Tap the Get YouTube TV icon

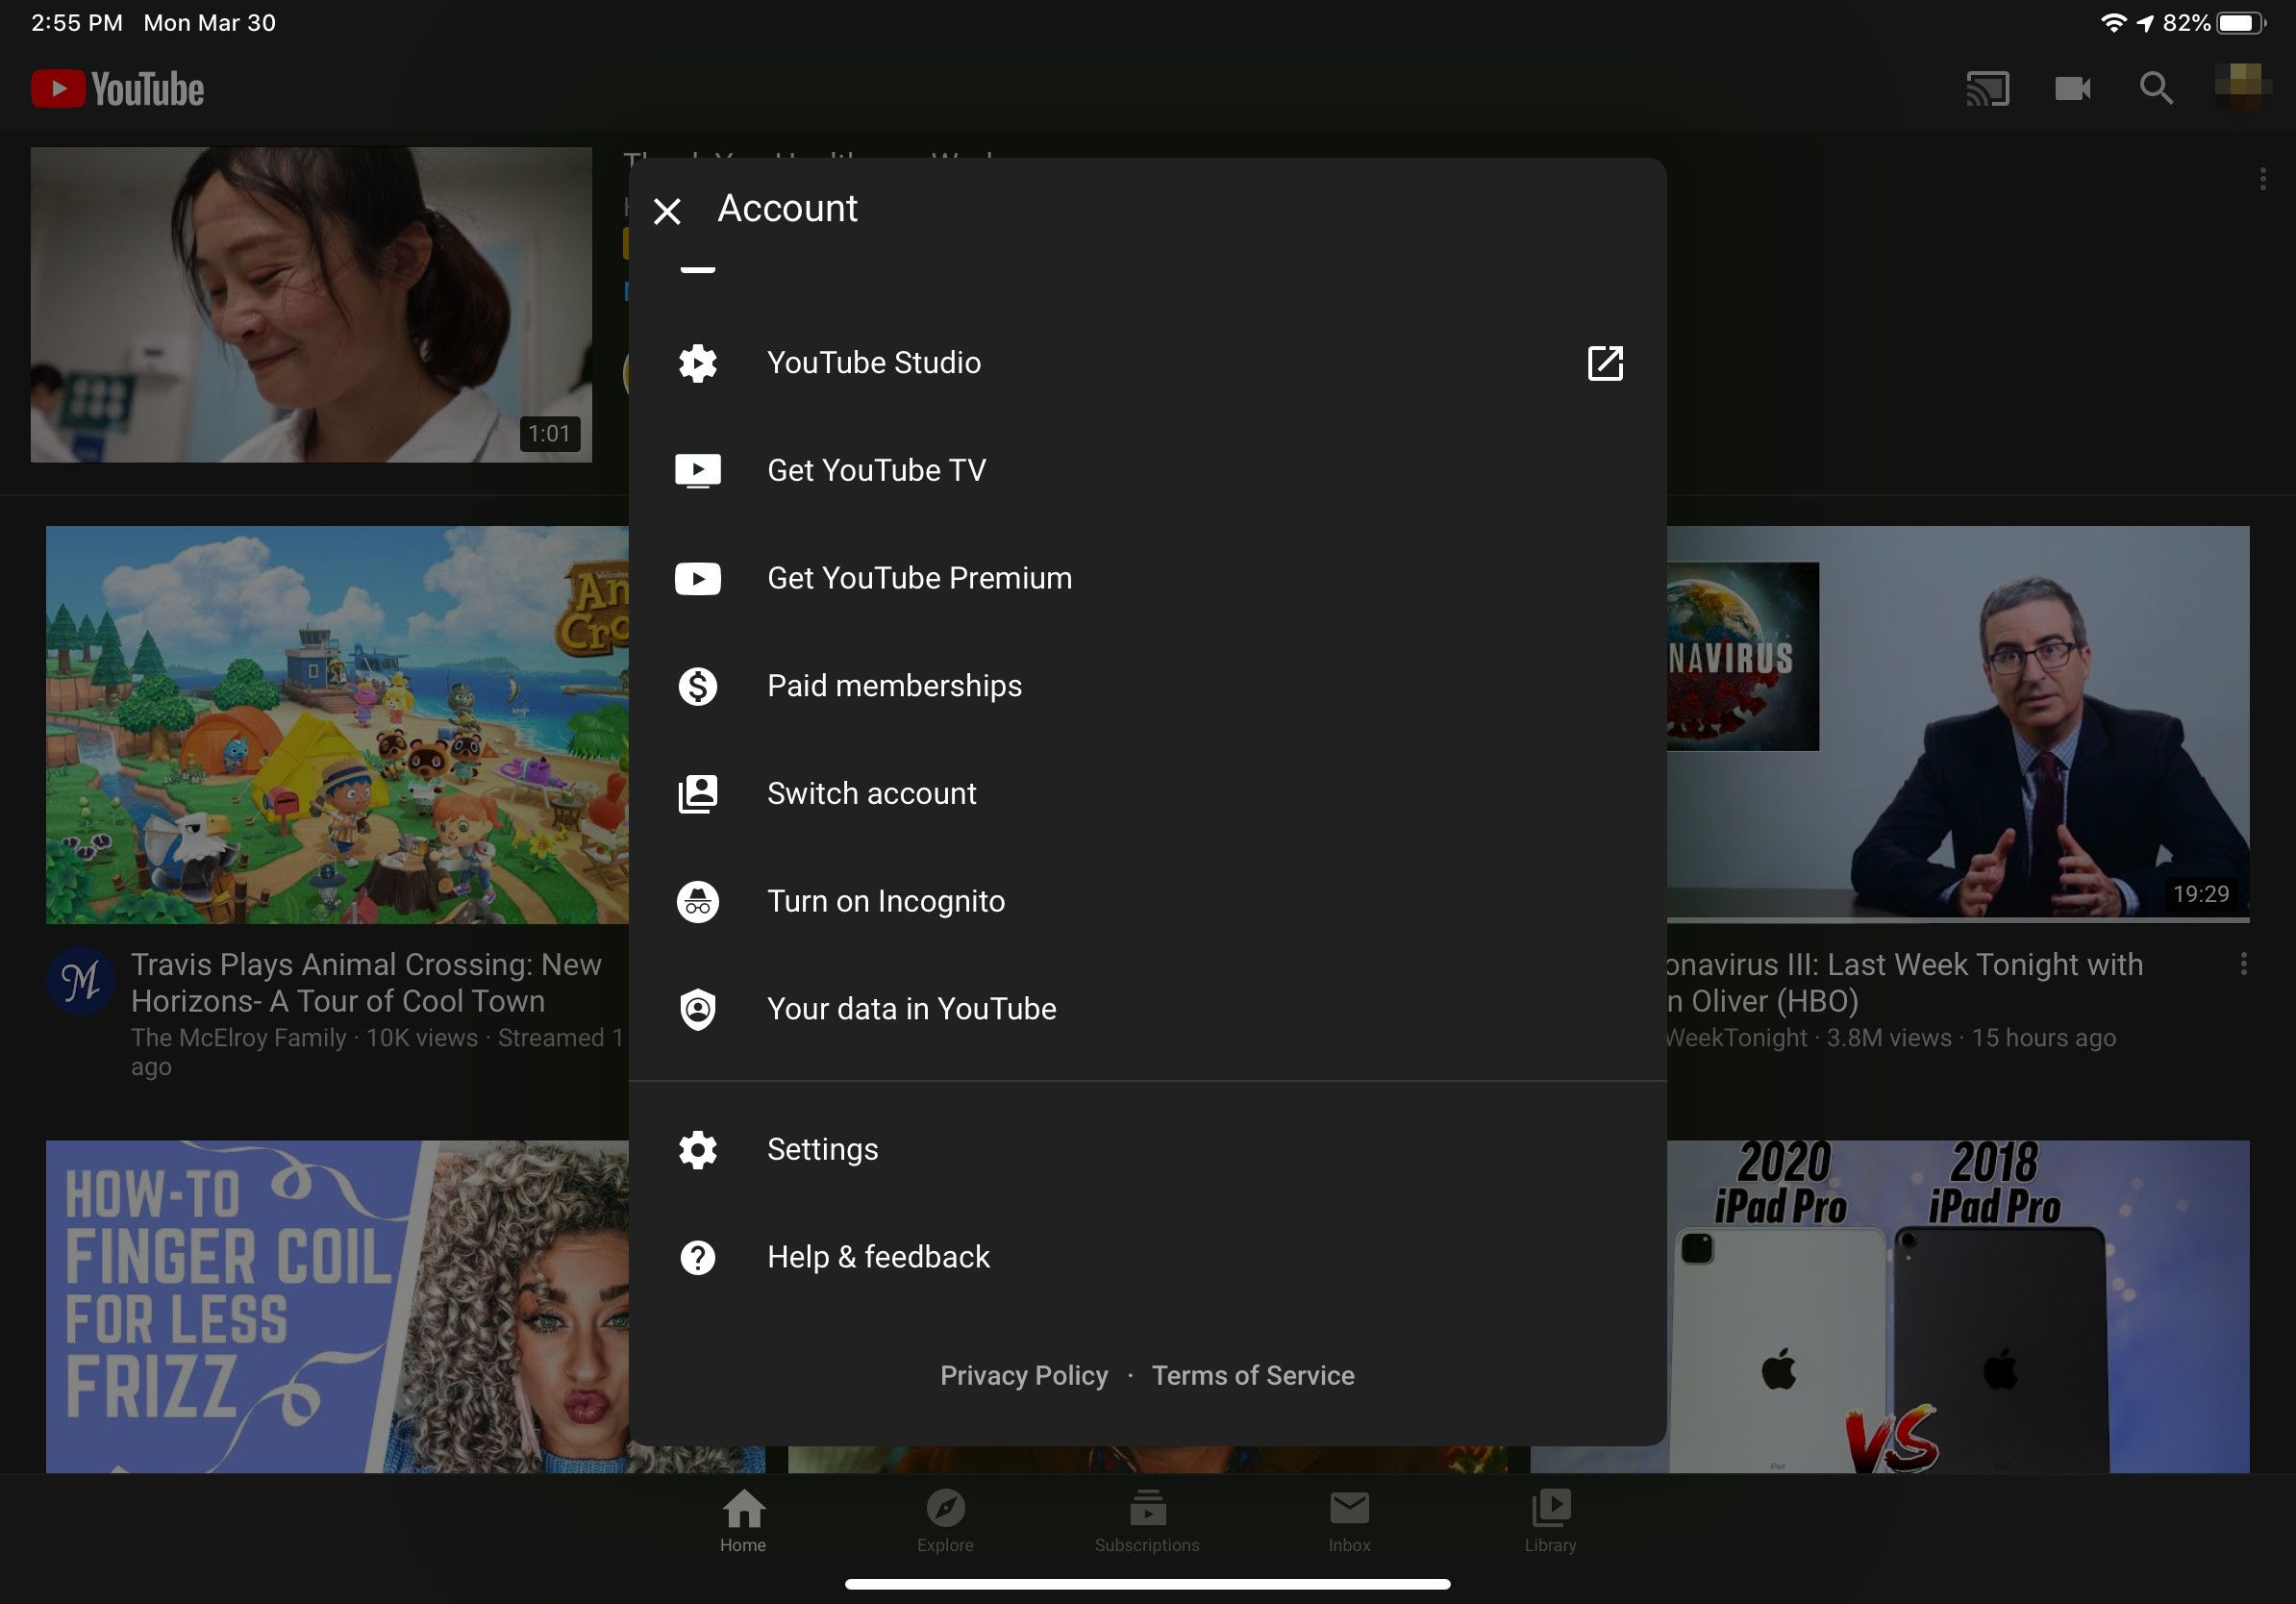point(697,471)
